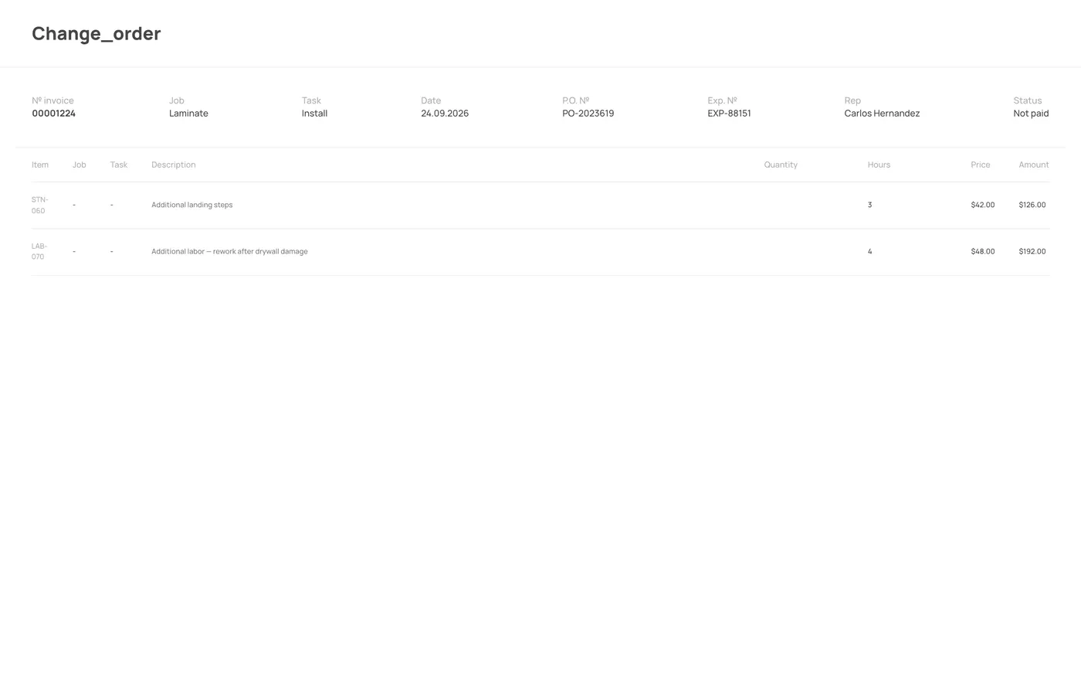Click the Status label in header
Screen dimensions: 1081x676
click(1028, 100)
